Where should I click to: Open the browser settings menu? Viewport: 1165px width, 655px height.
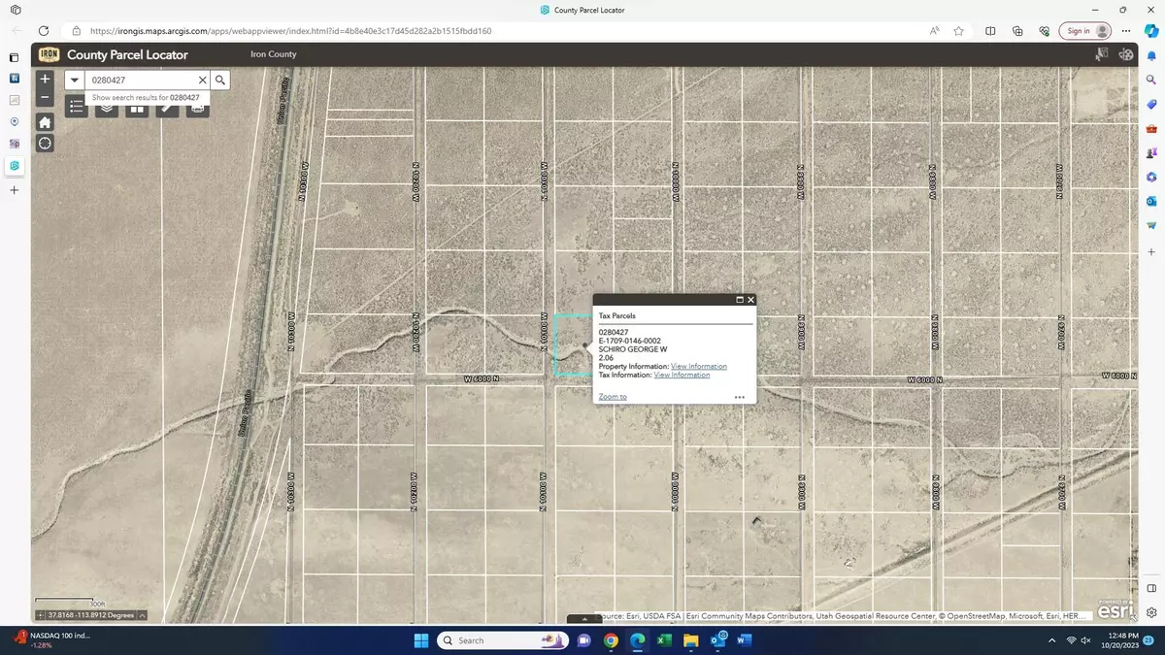click(x=1125, y=31)
